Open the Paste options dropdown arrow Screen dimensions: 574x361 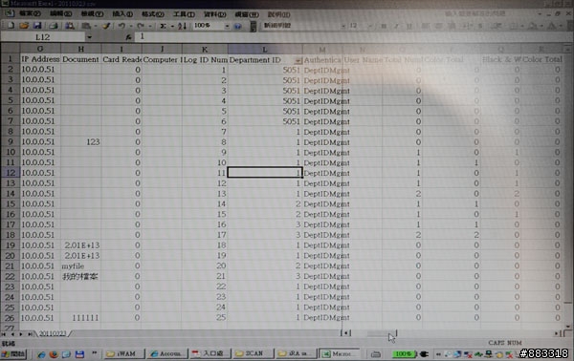[x=96, y=26]
